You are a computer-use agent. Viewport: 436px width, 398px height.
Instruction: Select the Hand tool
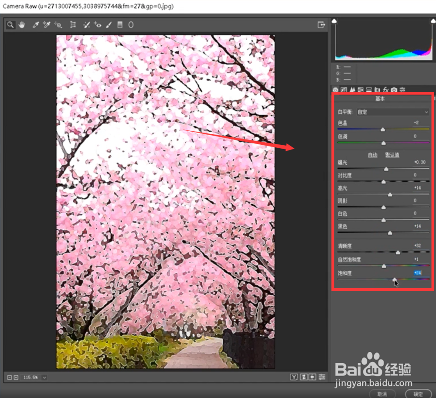22,25
